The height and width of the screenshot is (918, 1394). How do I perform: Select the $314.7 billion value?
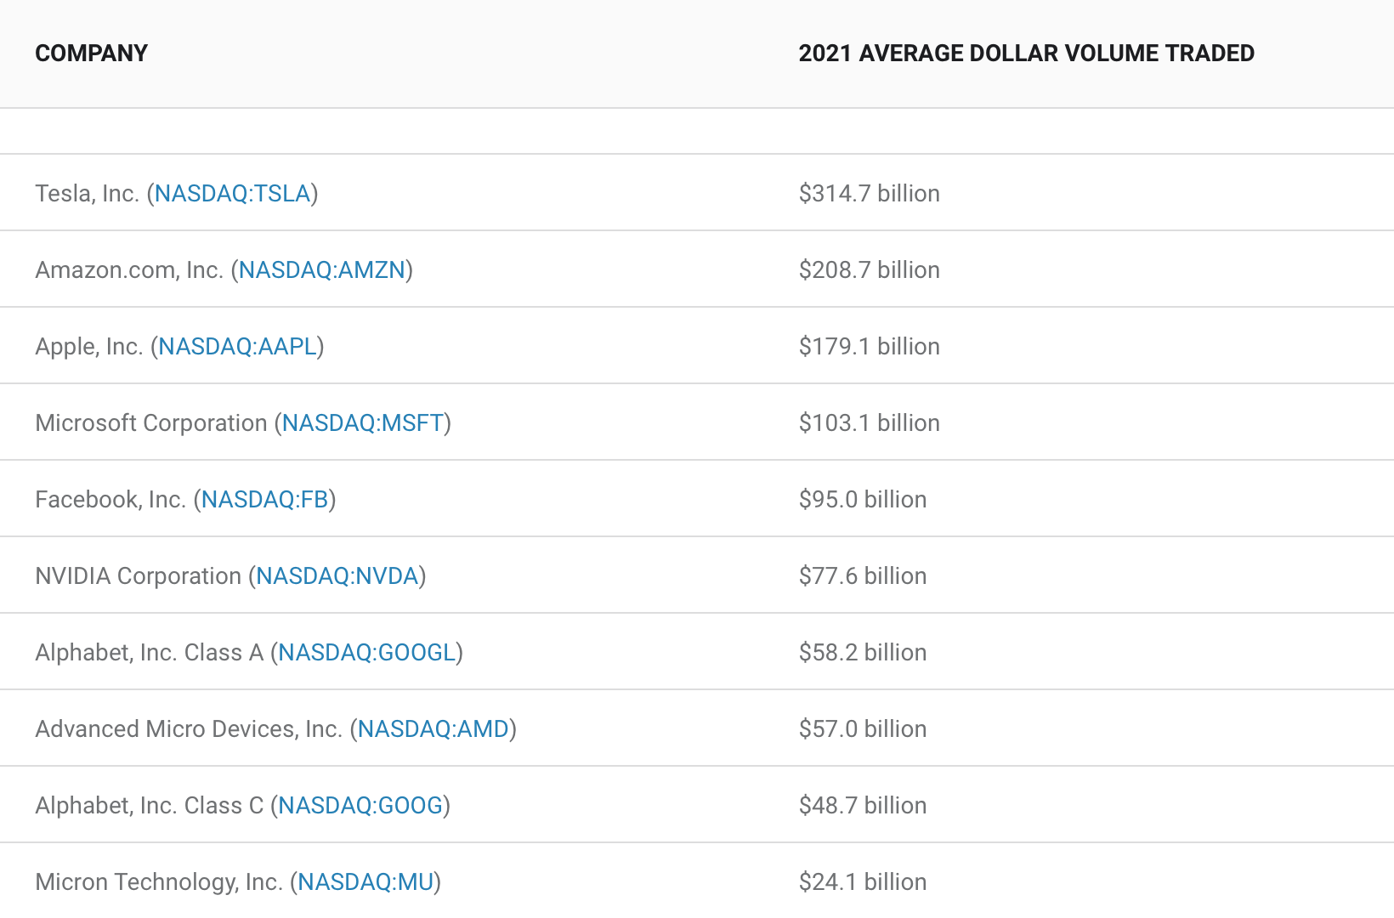coord(870,194)
